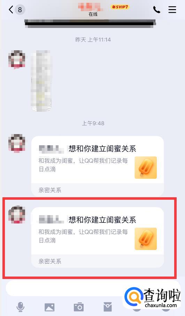Open the highlighted 想和你建立闺蜜关系 card
Screen dimensions: 185x316
[98, 237]
